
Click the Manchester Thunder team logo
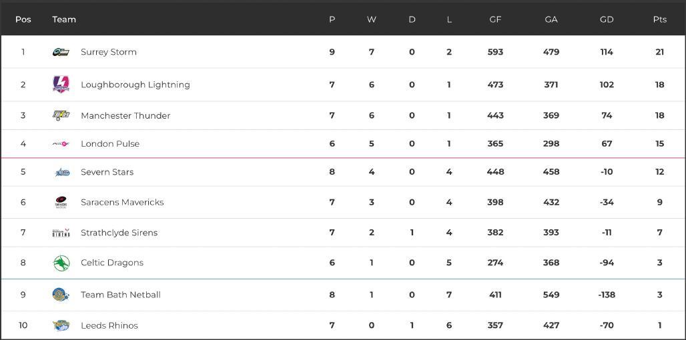point(61,115)
